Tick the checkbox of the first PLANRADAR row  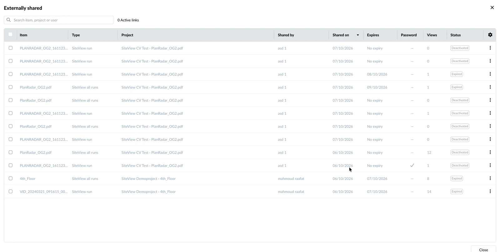pos(11,48)
